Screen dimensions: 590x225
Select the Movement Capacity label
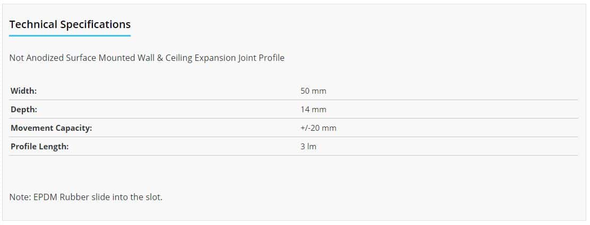pos(51,128)
